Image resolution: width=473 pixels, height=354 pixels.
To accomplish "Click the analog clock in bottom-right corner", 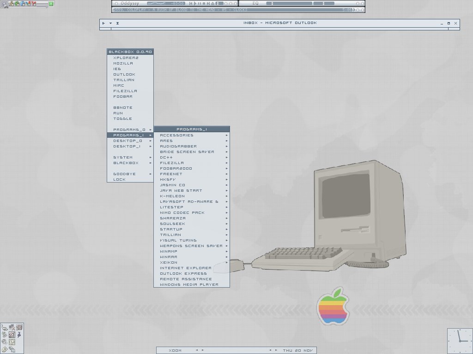I will click(460, 341).
